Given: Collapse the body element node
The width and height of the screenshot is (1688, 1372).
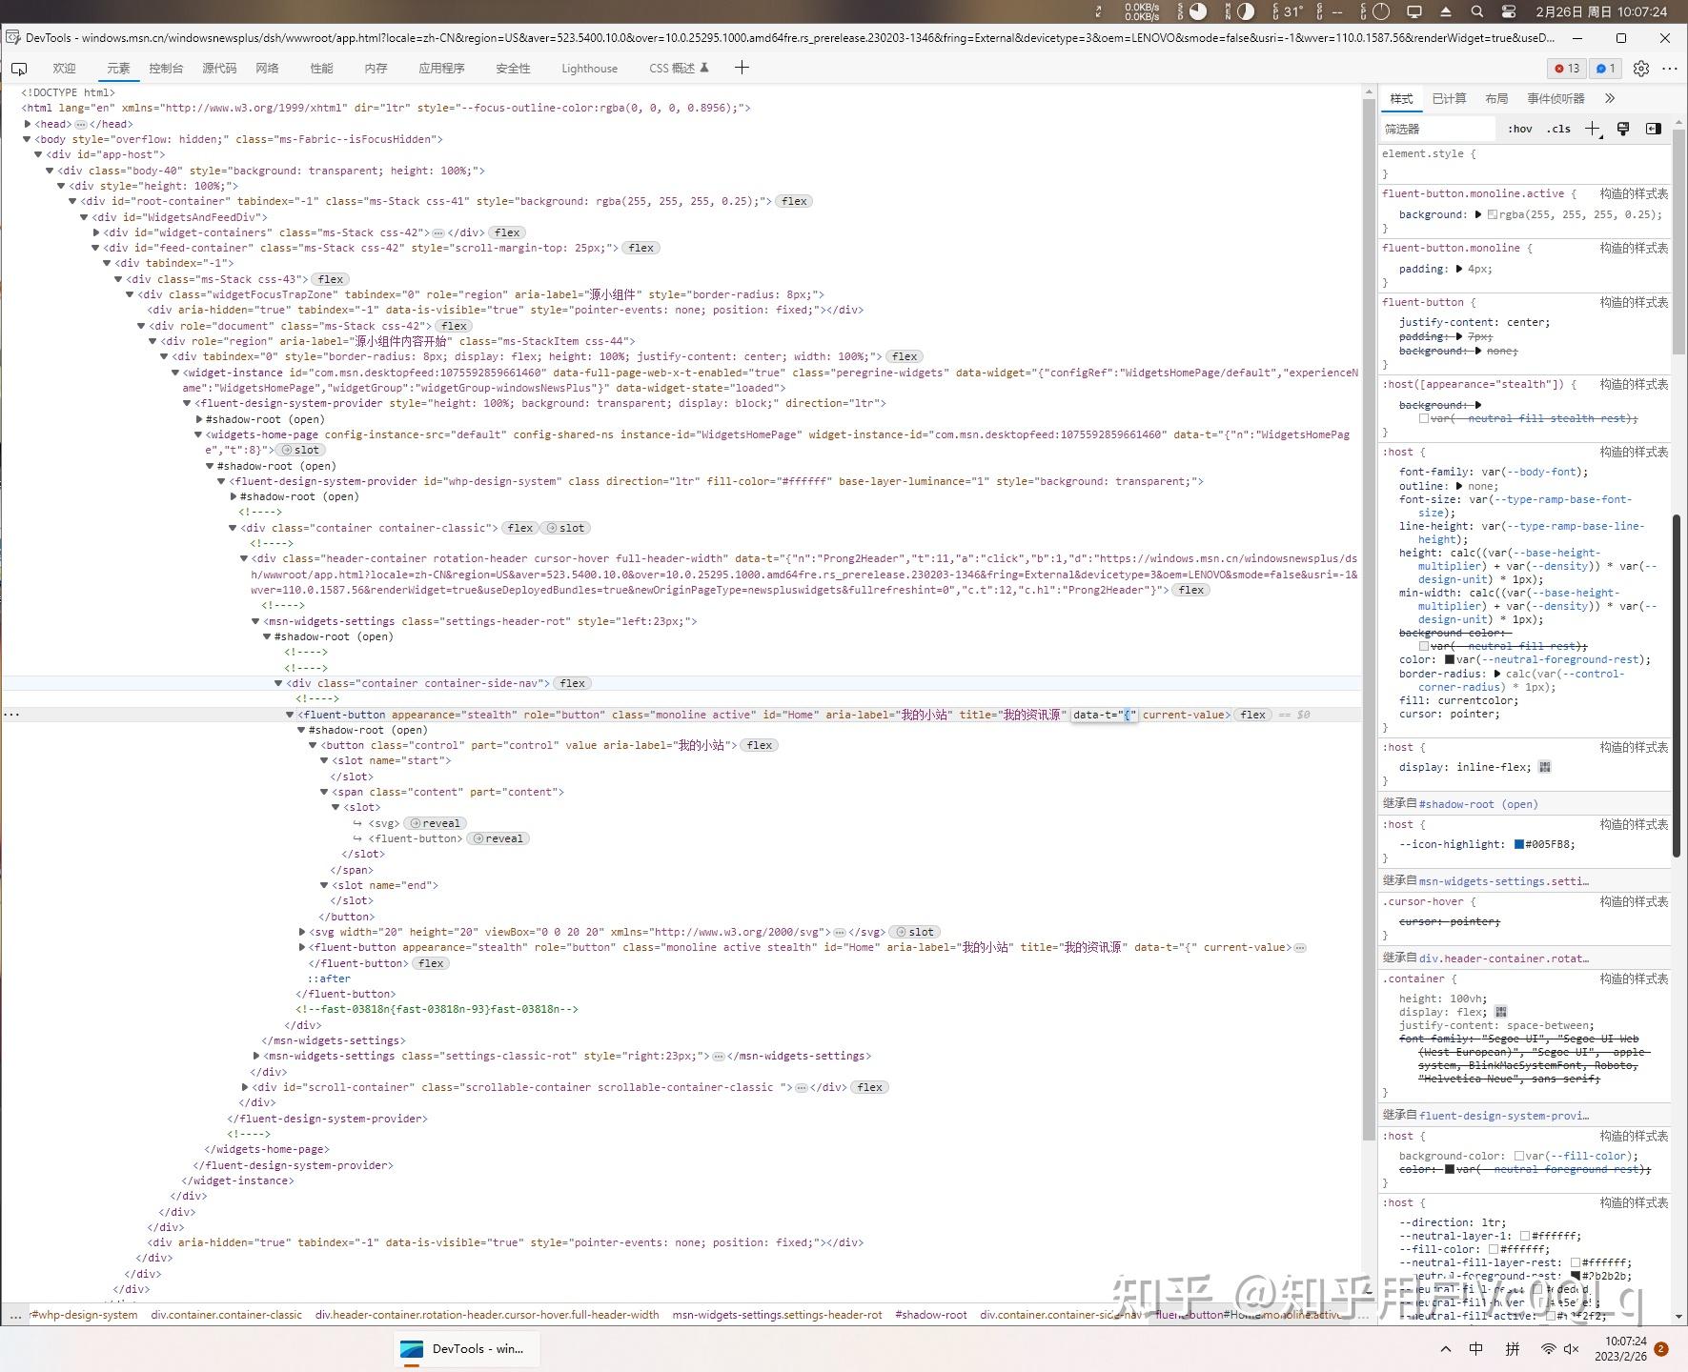Looking at the screenshot, I should tap(27, 139).
